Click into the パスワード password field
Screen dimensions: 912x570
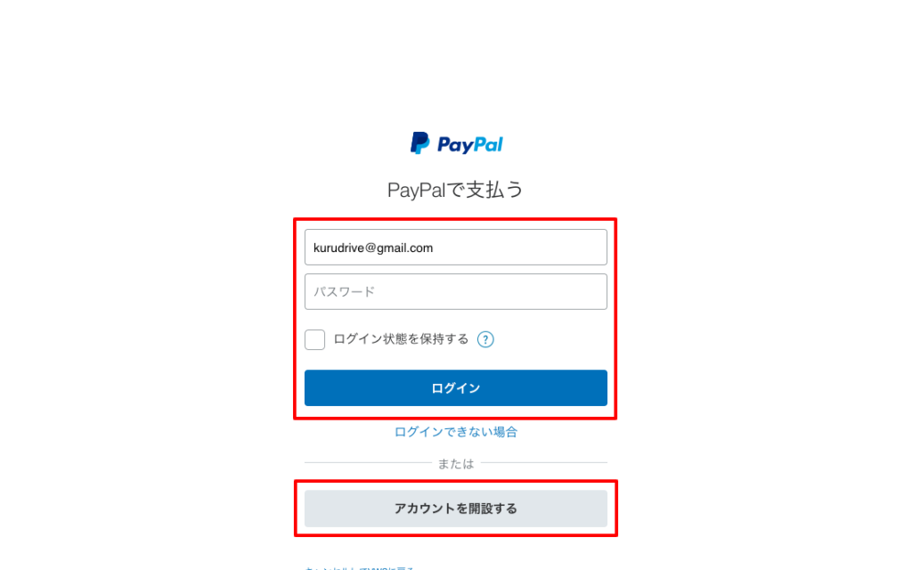point(455,291)
